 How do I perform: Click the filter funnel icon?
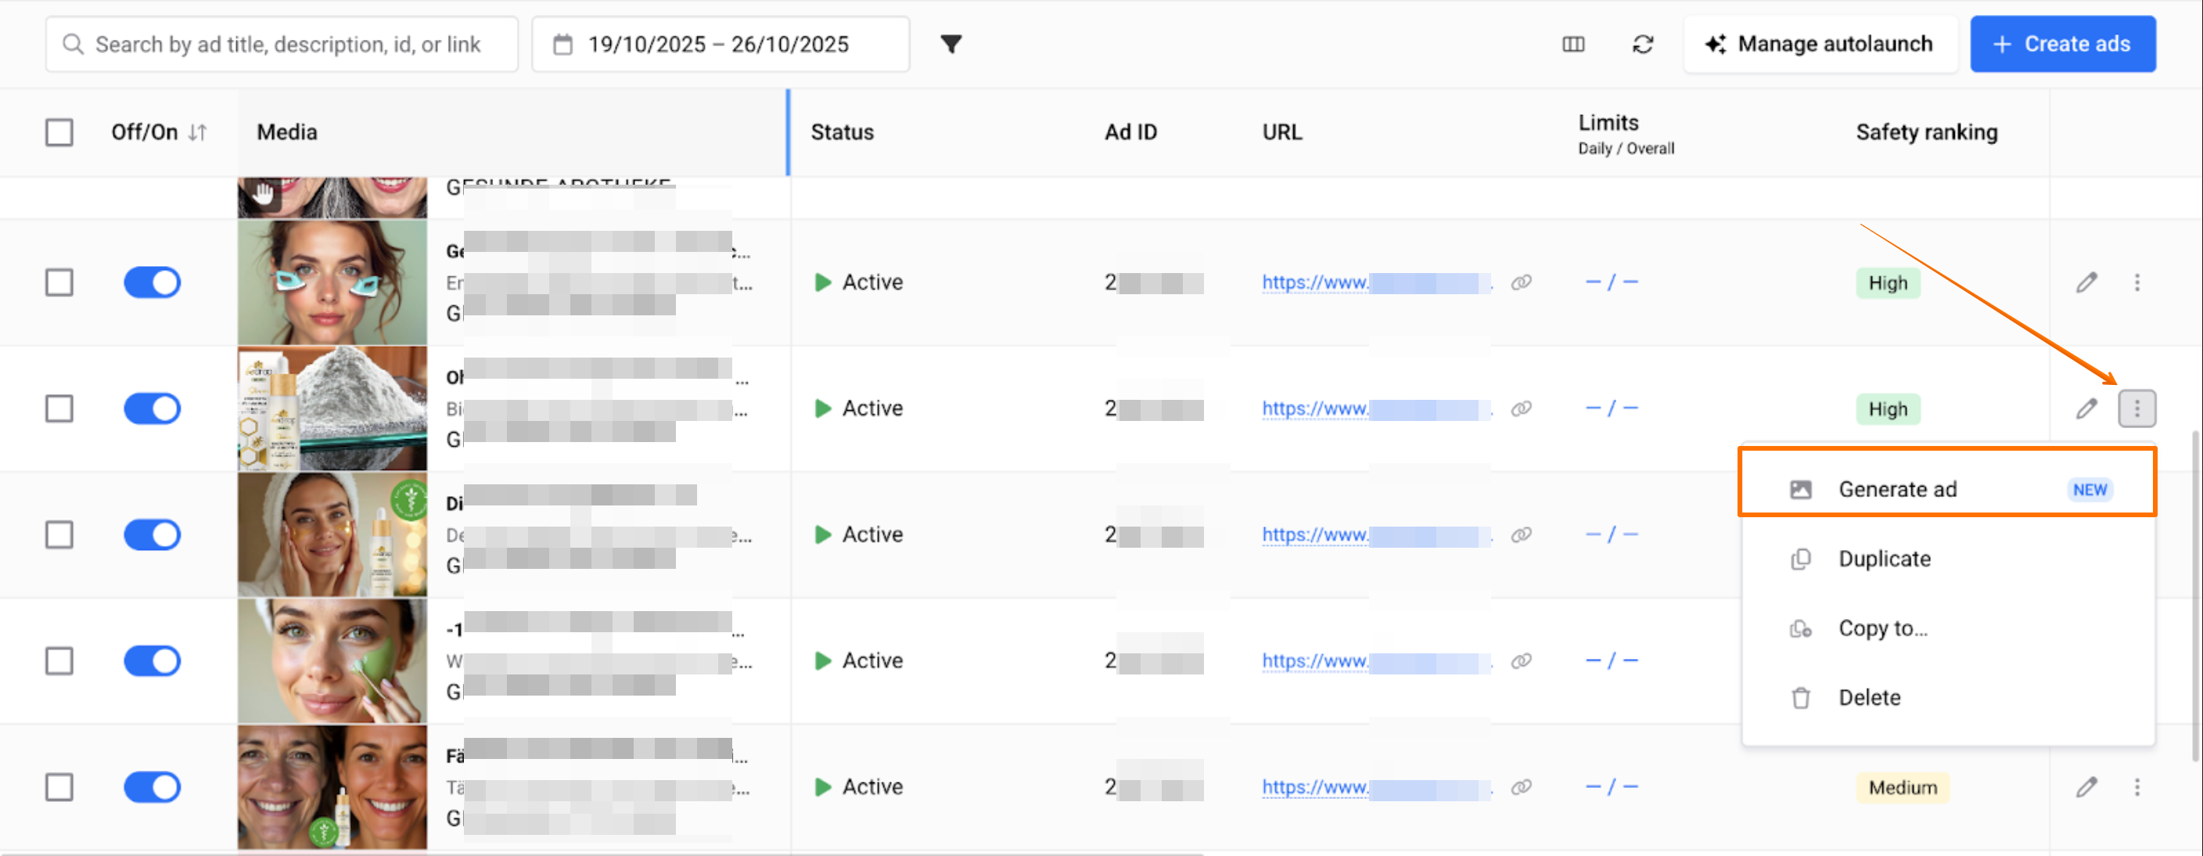pyautogui.click(x=951, y=45)
